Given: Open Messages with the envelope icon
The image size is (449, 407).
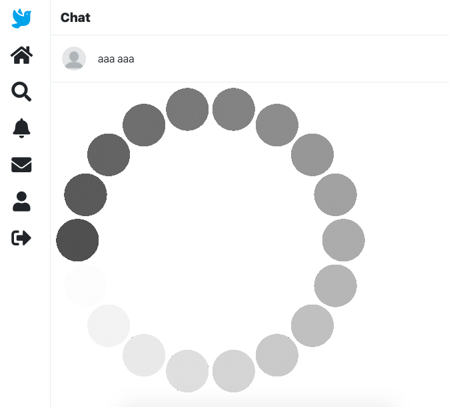Looking at the screenshot, I should pyautogui.click(x=21, y=165).
